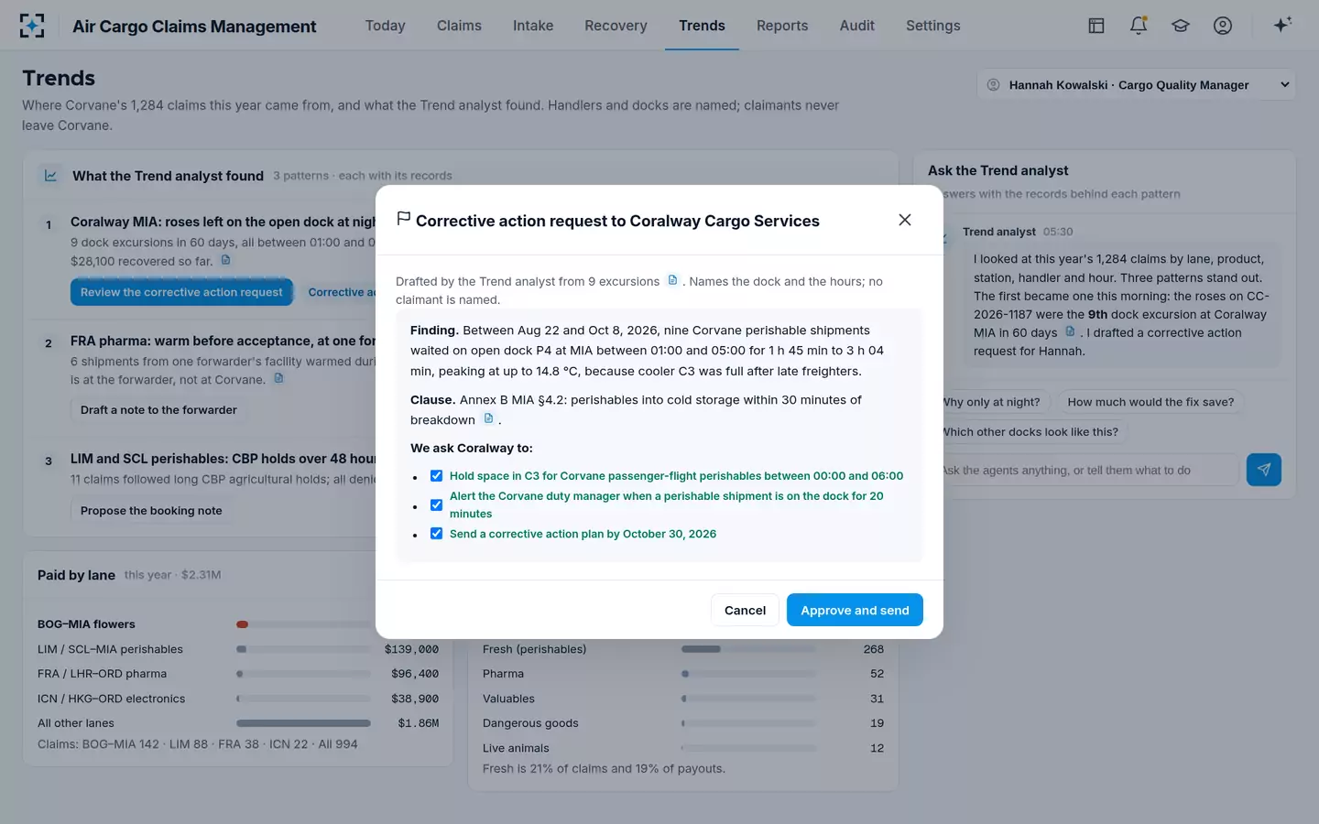Viewport: 1319px width, 824px height.
Task: Ask 'Which other docks look like this?'
Action: [x=1030, y=432]
